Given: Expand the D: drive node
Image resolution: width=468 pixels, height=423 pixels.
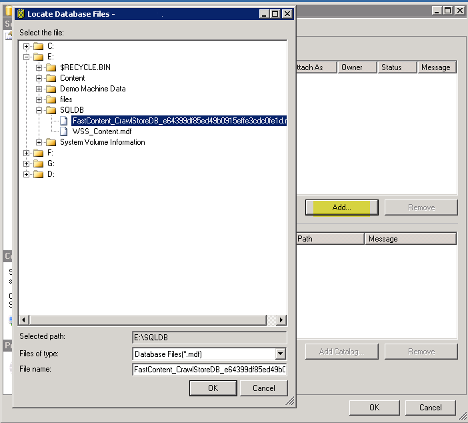Looking at the screenshot, I should (x=26, y=174).
